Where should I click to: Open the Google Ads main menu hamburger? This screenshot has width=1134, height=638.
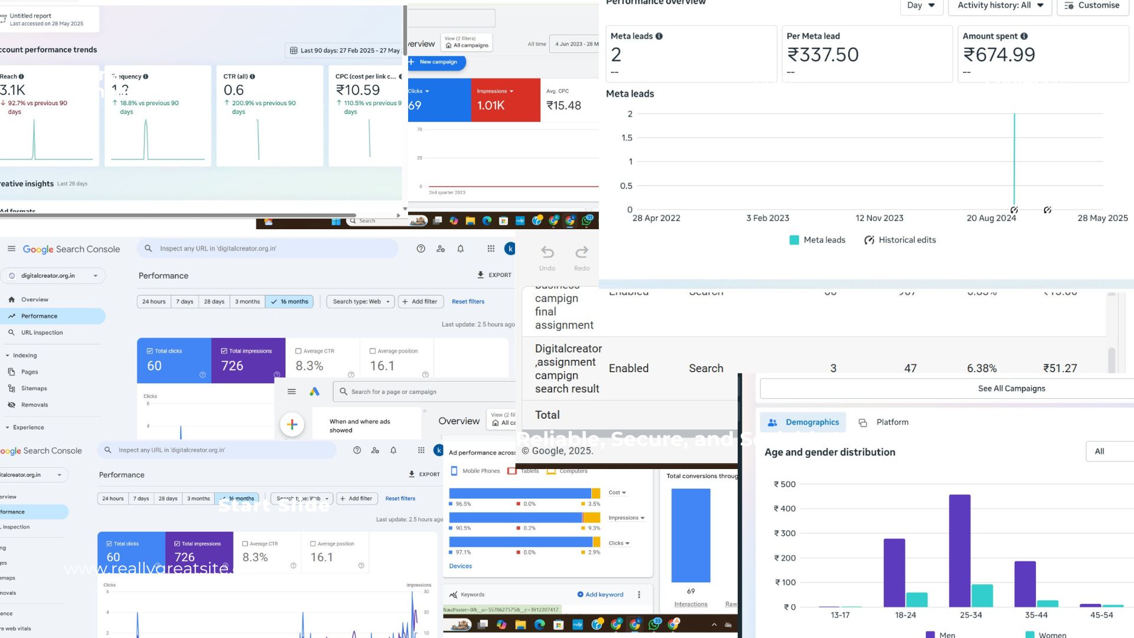point(291,392)
